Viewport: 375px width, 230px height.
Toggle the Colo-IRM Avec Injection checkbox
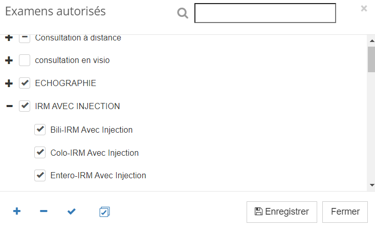pos(40,153)
